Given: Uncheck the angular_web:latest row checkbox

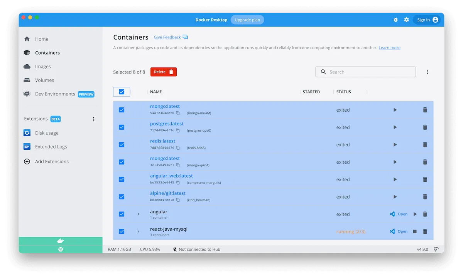Looking at the screenshot, I should click(x=122, y=179).
